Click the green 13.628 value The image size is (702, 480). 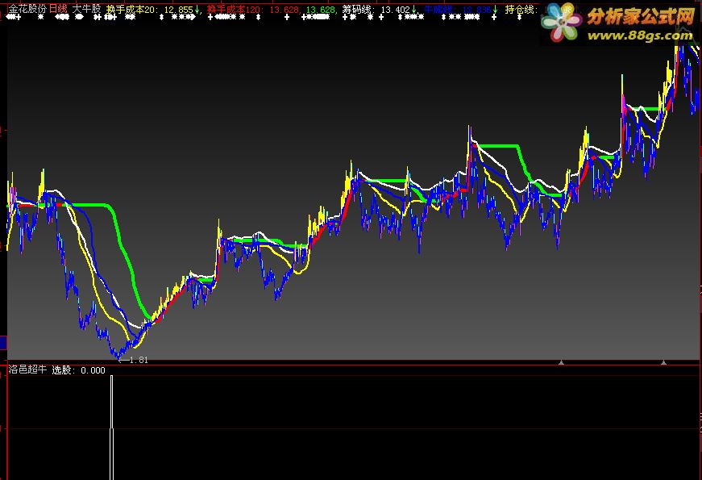pos(321,10)
